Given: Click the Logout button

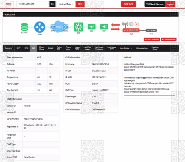Looking at the screenshot, I should click(170, 4).
